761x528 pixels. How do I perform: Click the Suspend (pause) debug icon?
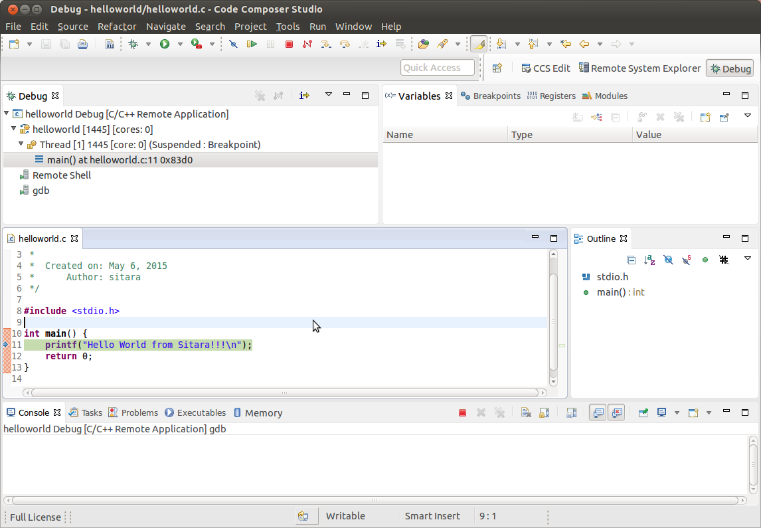point(271,44)
